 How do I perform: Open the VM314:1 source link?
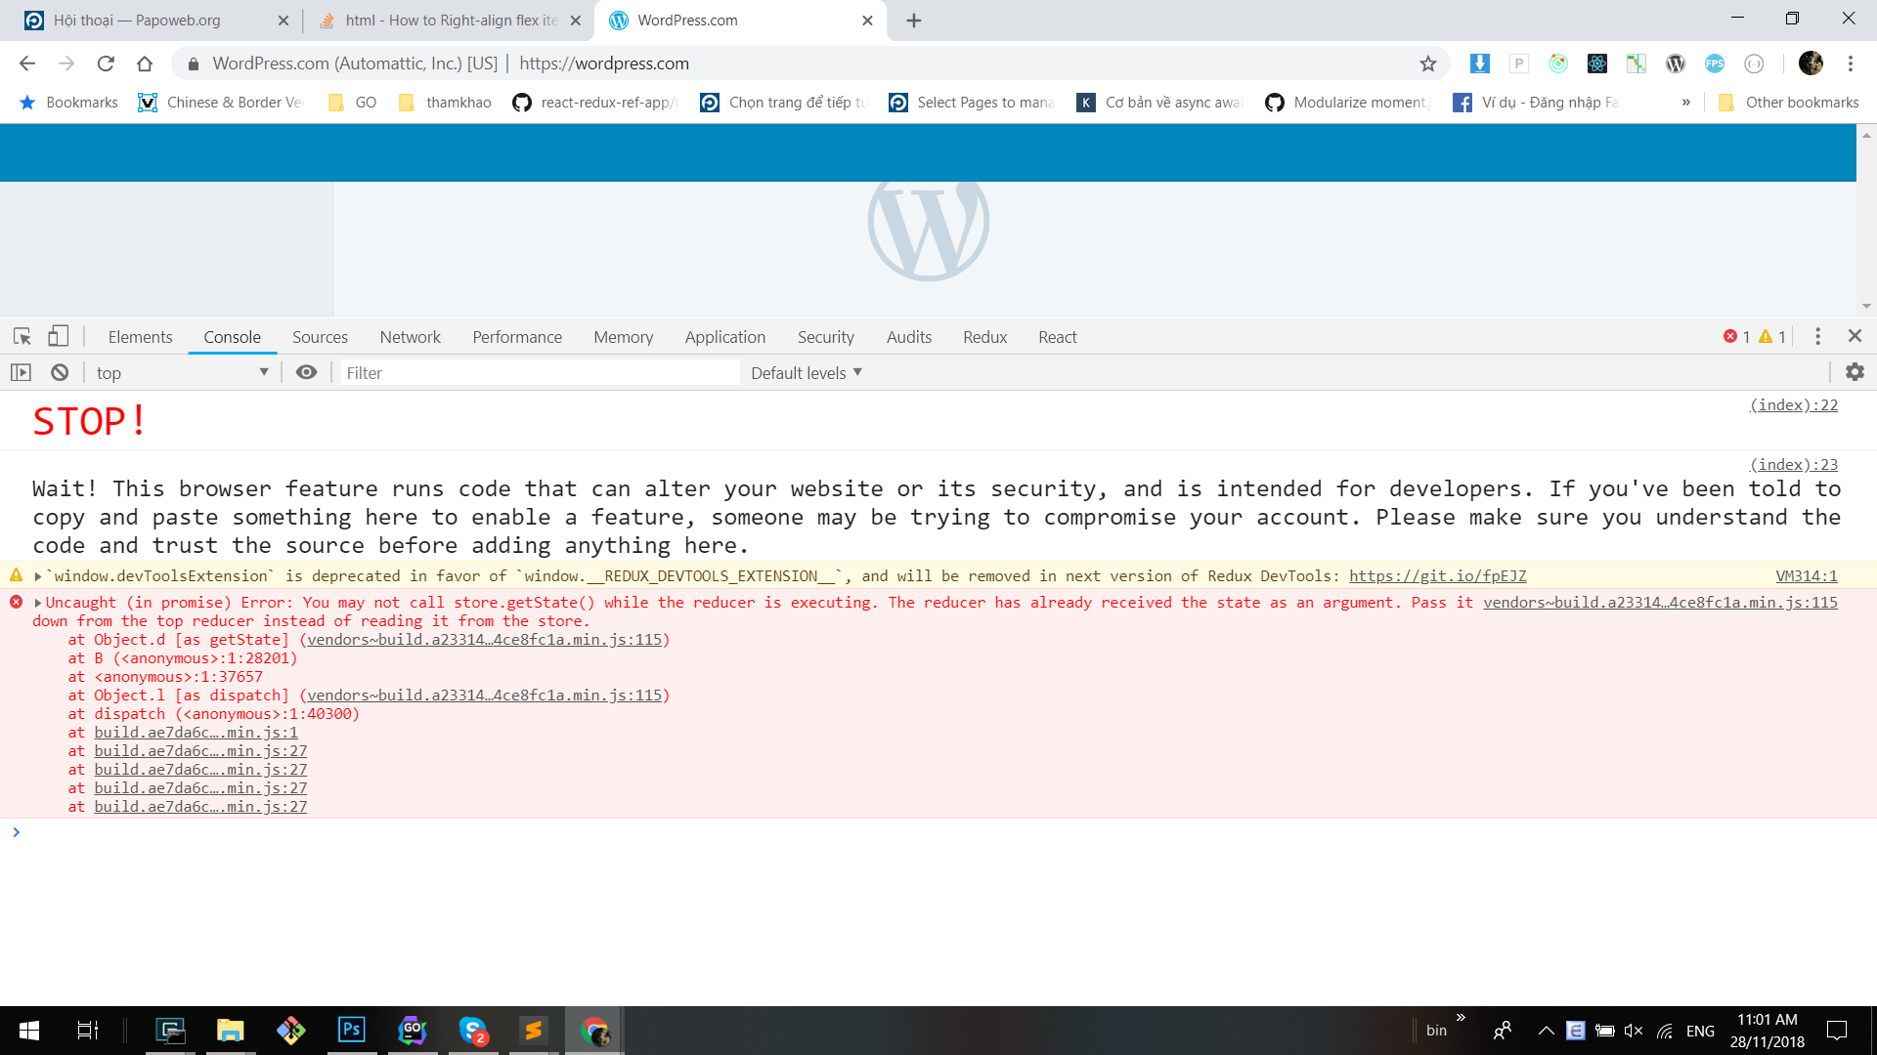(x=1806, y=576)
